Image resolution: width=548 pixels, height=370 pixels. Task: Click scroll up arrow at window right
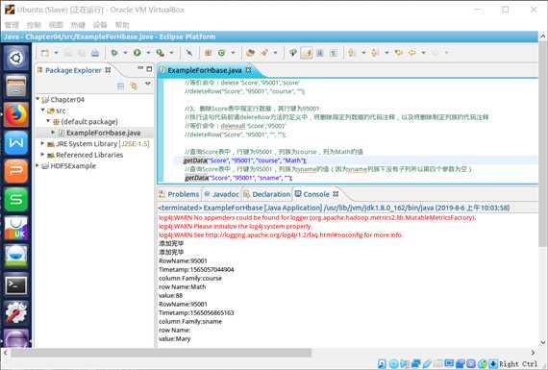coord(542,36)
